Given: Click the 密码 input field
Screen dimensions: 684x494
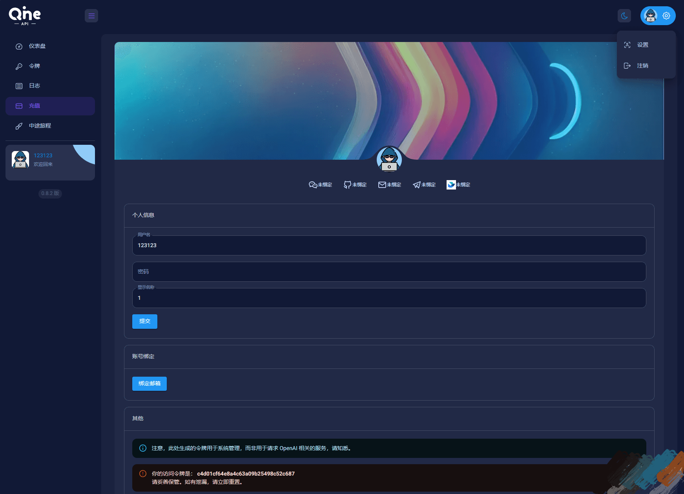Looking at the screenshot, I should click(389, 272).
